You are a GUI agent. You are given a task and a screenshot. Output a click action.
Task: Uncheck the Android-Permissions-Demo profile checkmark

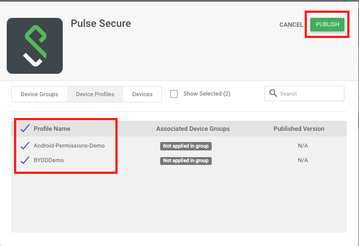click(x=25, y=145)
